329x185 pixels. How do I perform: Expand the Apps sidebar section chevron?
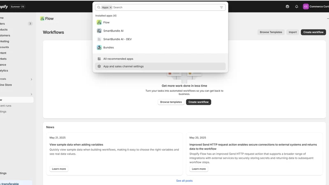31,95
